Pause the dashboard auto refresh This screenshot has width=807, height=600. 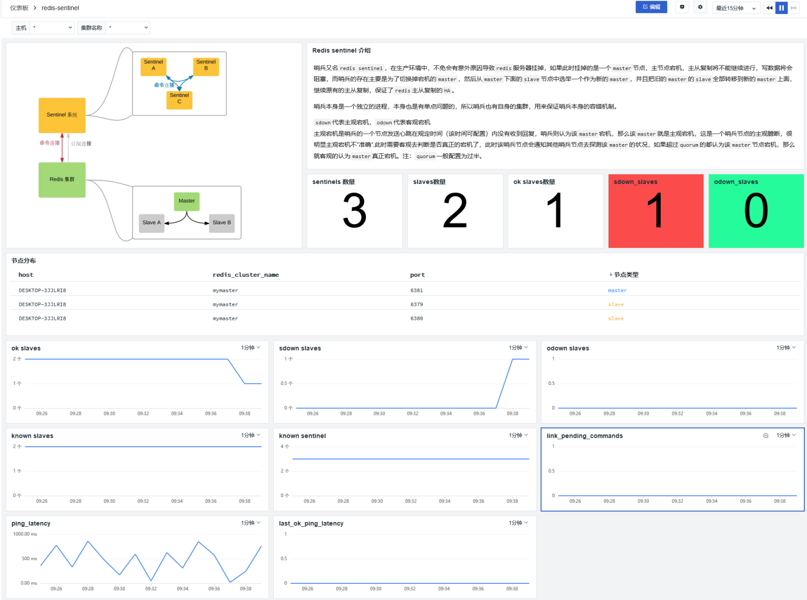coord(781,8)
